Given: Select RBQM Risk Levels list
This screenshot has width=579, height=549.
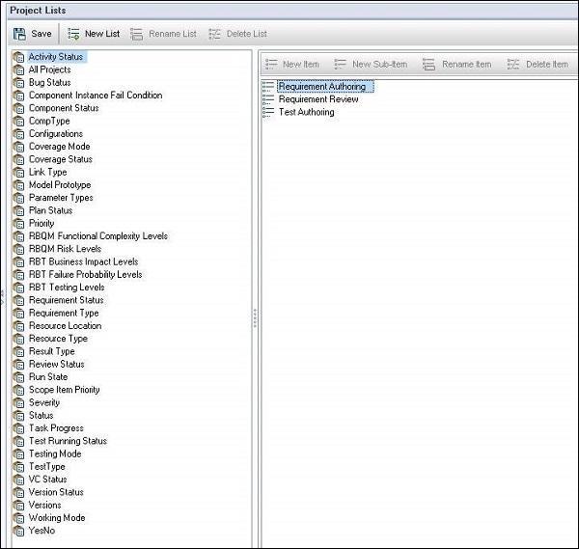Looking at the screenshot, I should coord(65,249).
